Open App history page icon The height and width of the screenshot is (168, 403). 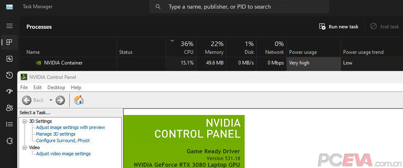(x=9, y=75)
